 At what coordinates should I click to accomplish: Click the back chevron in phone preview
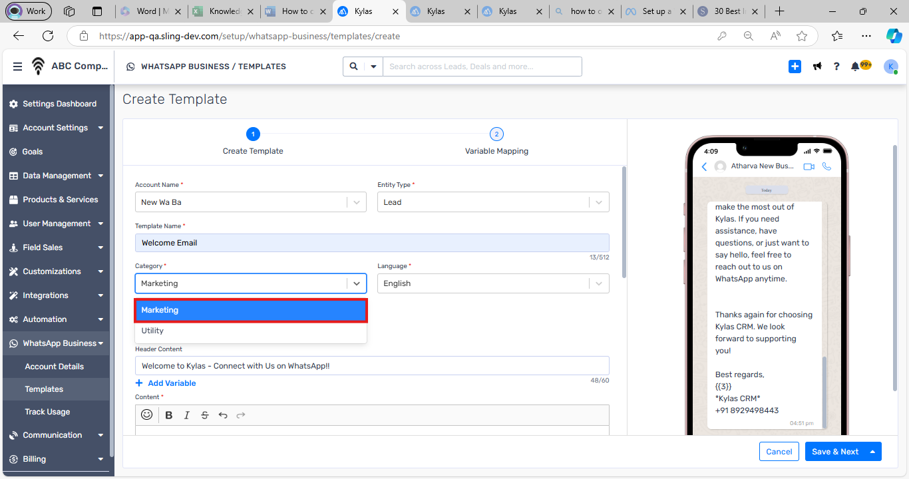704,166
